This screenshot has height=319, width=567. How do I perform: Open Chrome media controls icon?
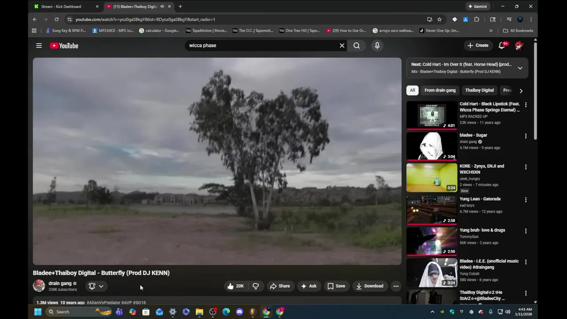point(509,19)
